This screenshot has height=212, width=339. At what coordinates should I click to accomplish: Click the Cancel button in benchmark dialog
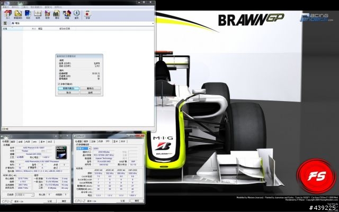pos(68,93)
